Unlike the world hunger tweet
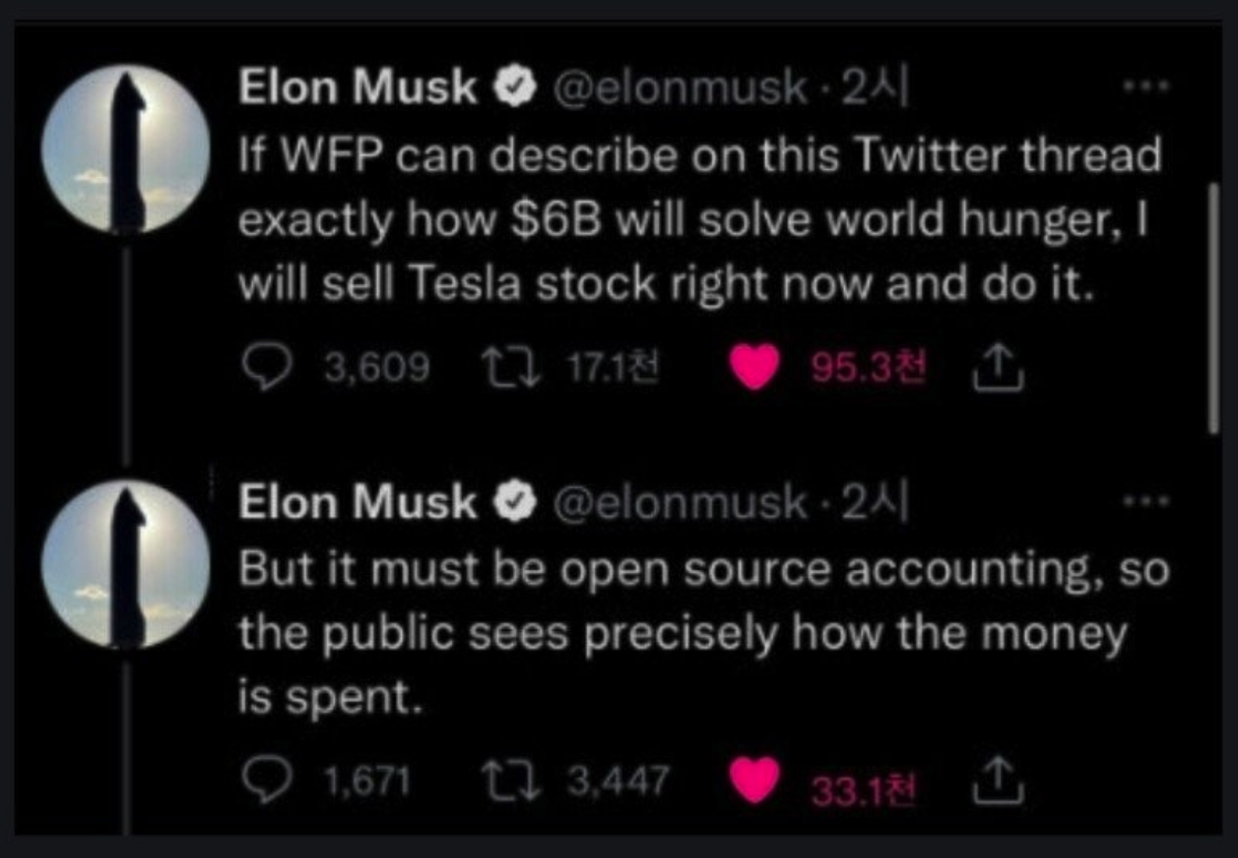This screenshot has width=1238, height=858. pyautogui.click(x=754, y=366)
